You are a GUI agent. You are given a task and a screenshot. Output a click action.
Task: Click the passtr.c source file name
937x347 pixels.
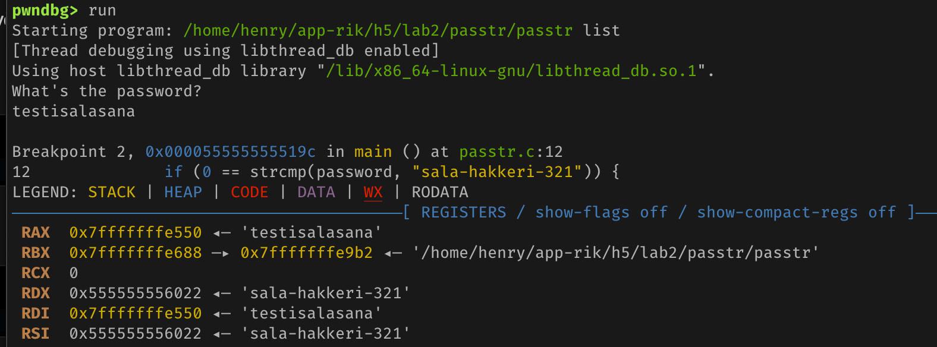pyautogui.click(x=496, y=152)
